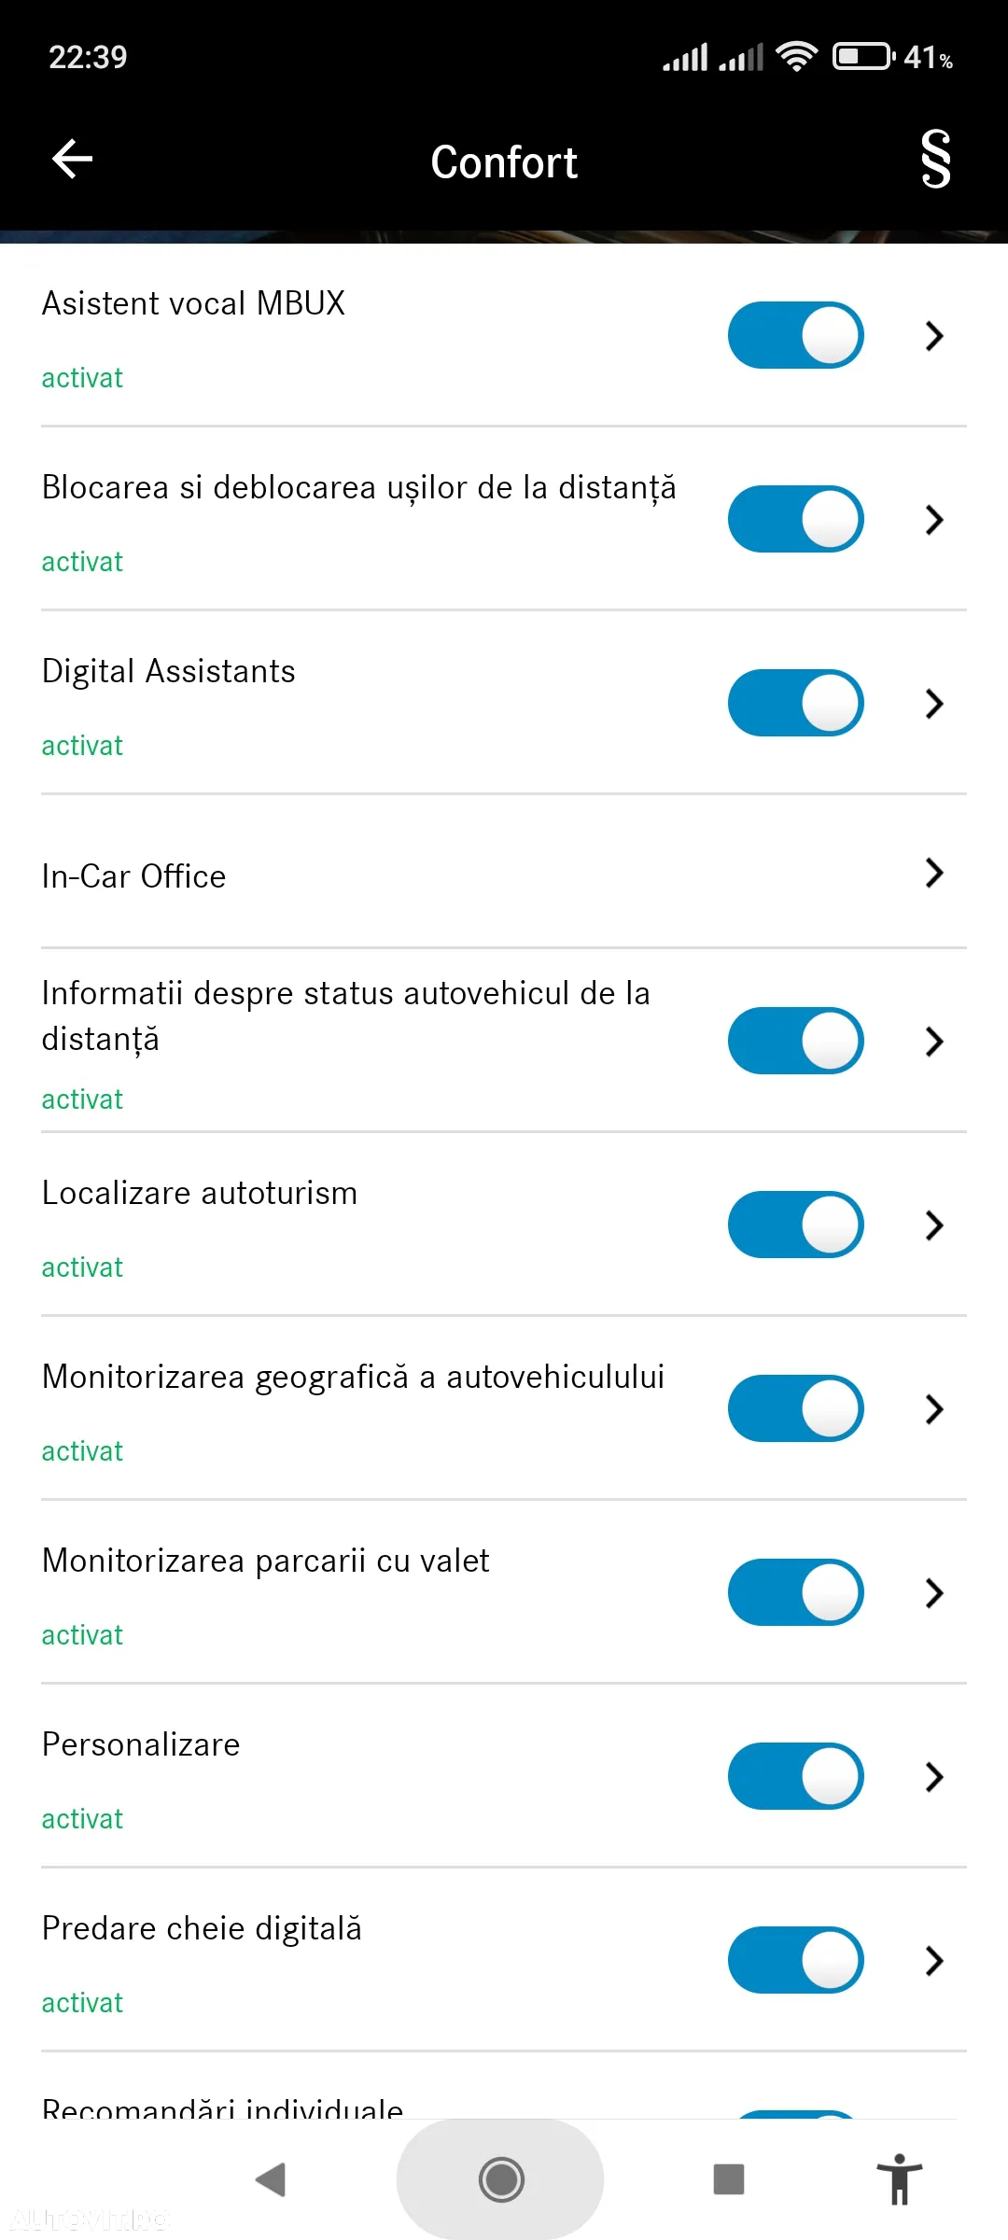
Task: Open the legal paragraph symbol icon
Action: [x=935, y=159]
